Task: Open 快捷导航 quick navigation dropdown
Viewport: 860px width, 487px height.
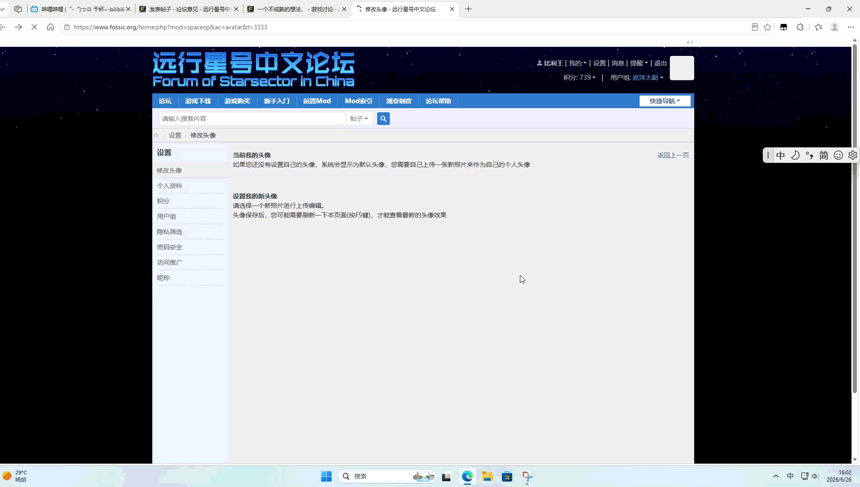Action: click(x=665, y=101)
